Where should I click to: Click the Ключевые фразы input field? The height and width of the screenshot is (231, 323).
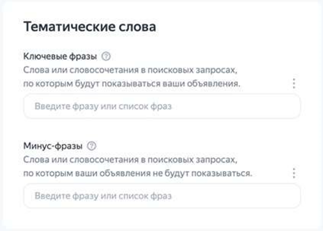pyautogui.click(x=162, y=106)
